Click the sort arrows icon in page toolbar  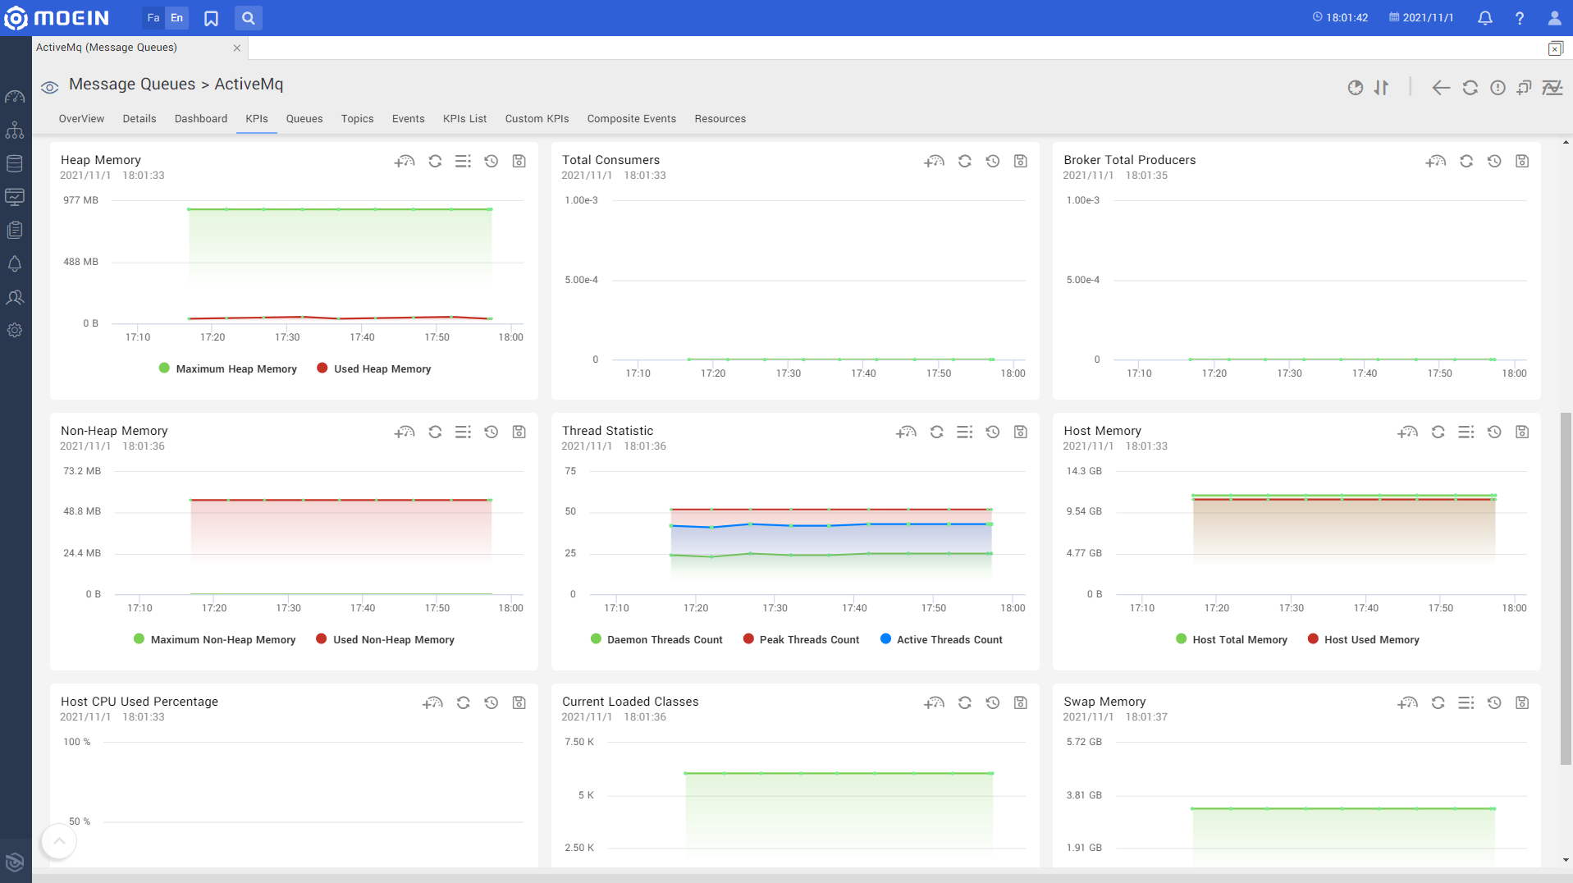(x=1382, y=87)
